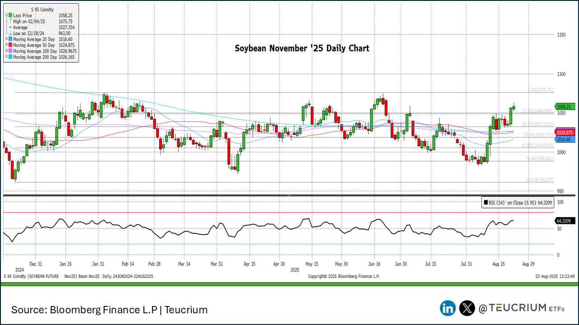Click the 'Jul 31' date axis label
Image resolution: width=579 pixels, height=325 pixels.
(x=466, y=264)
